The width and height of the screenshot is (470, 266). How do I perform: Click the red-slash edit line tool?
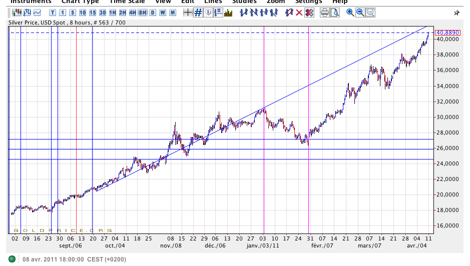289,12
